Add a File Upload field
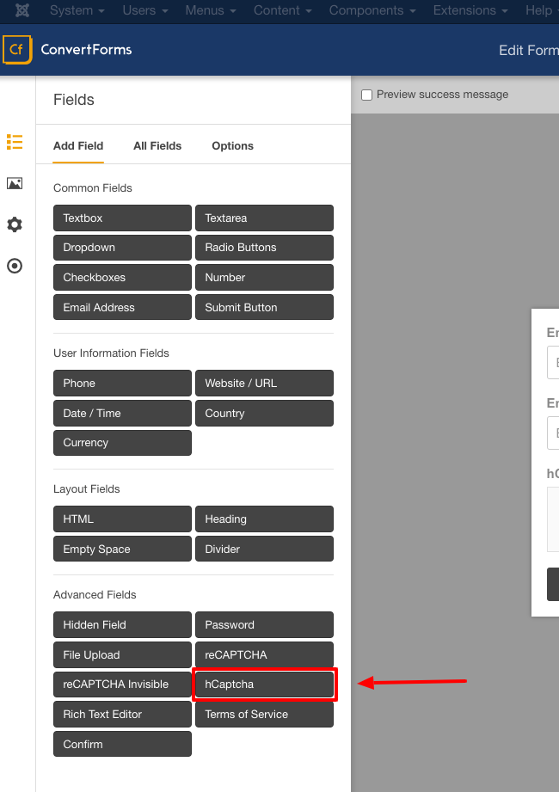559x792 pixels. 123,654
